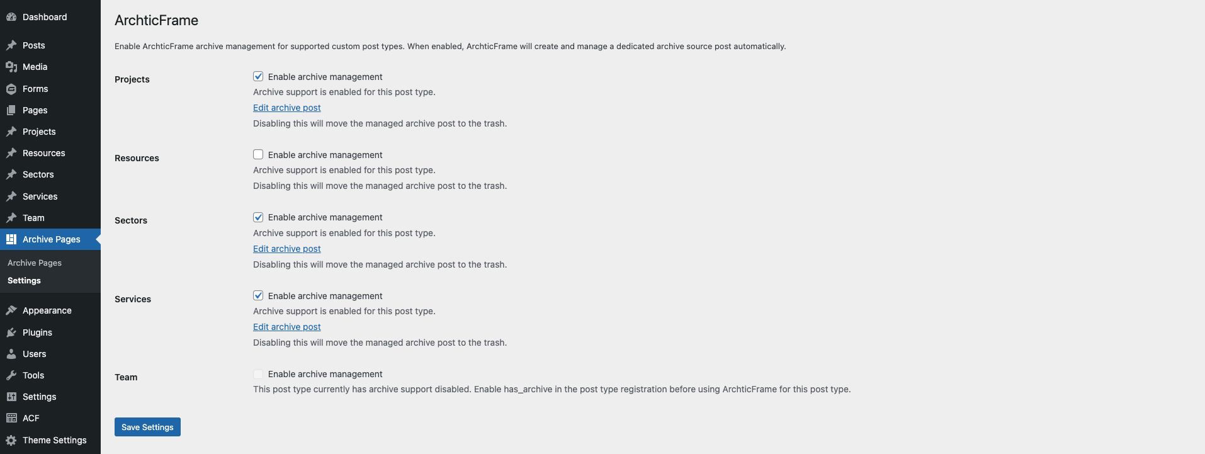Enable archive management for Resources
Screen dimensions: 1205x454
258,154
